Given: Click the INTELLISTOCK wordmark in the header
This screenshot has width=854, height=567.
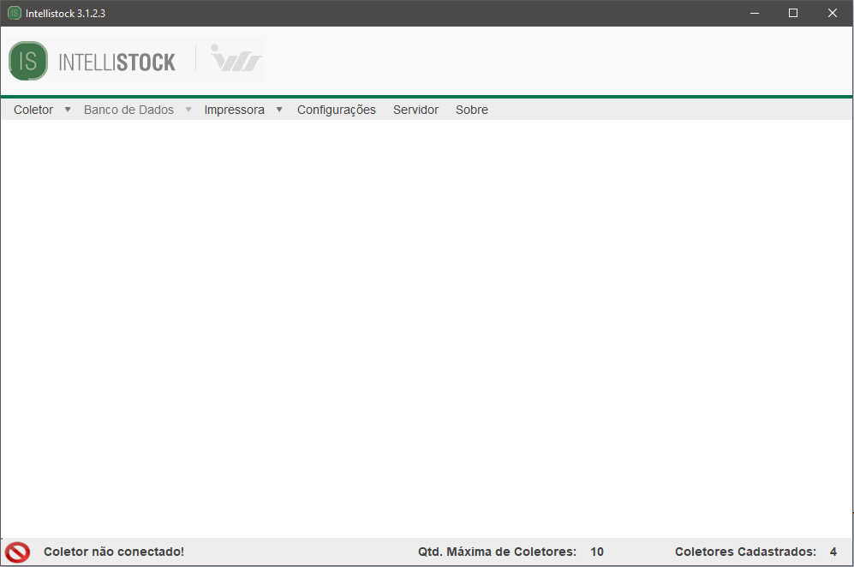Looking at the screenshot, I should tap(116, 63).
